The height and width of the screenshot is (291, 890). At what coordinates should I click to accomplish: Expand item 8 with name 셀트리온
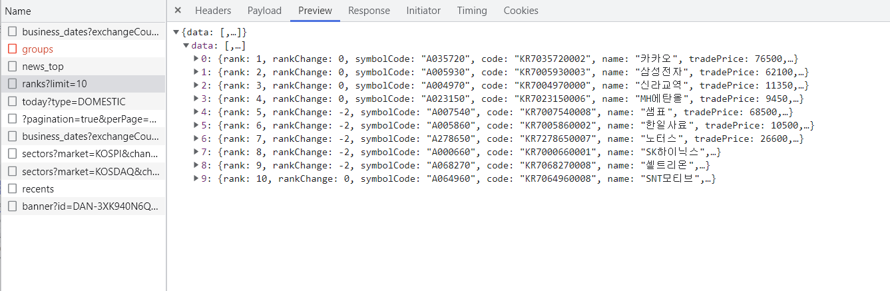(196, 165)
